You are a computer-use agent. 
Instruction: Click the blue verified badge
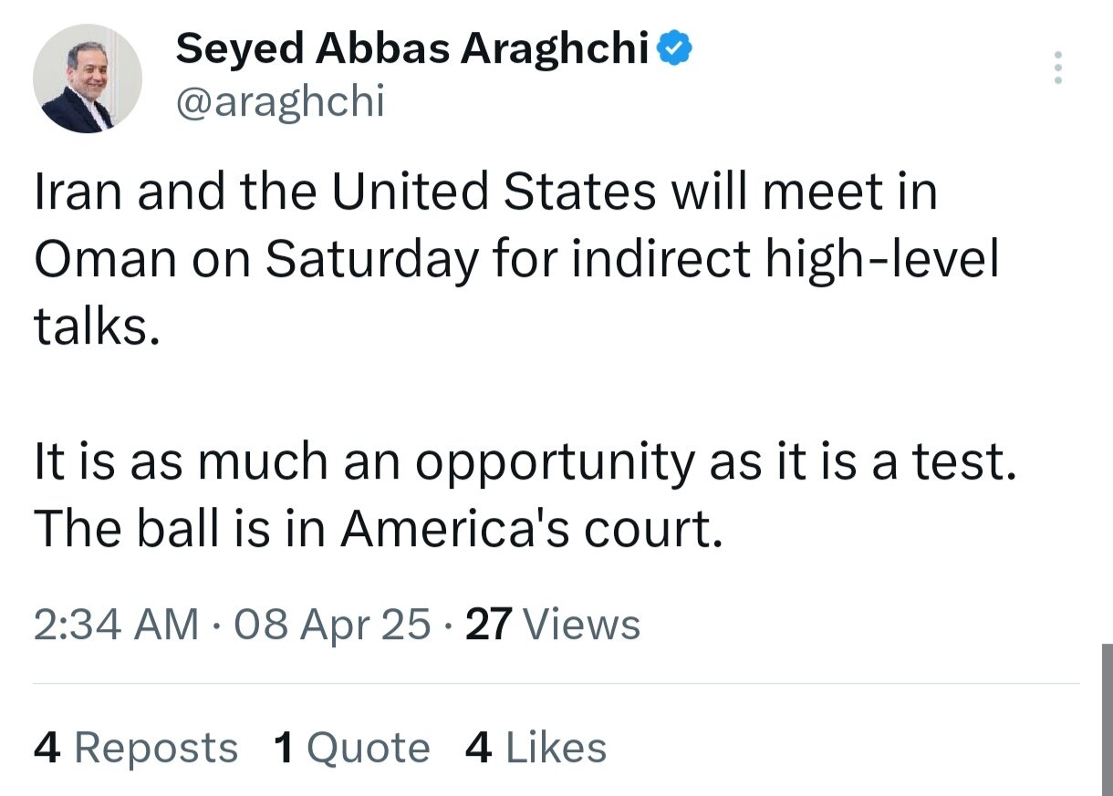(x=675, y=48)
